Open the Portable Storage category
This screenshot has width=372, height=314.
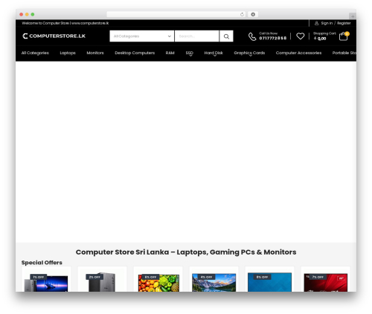point(344,53)
